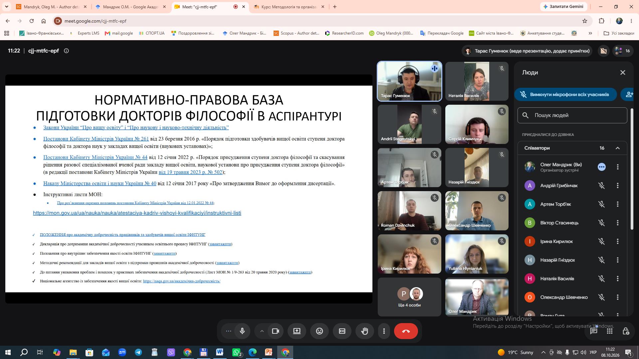The image size is (639, 359).
Task: Switch to Mandryk, Oleg M. Author details tab
Action: 52,7
